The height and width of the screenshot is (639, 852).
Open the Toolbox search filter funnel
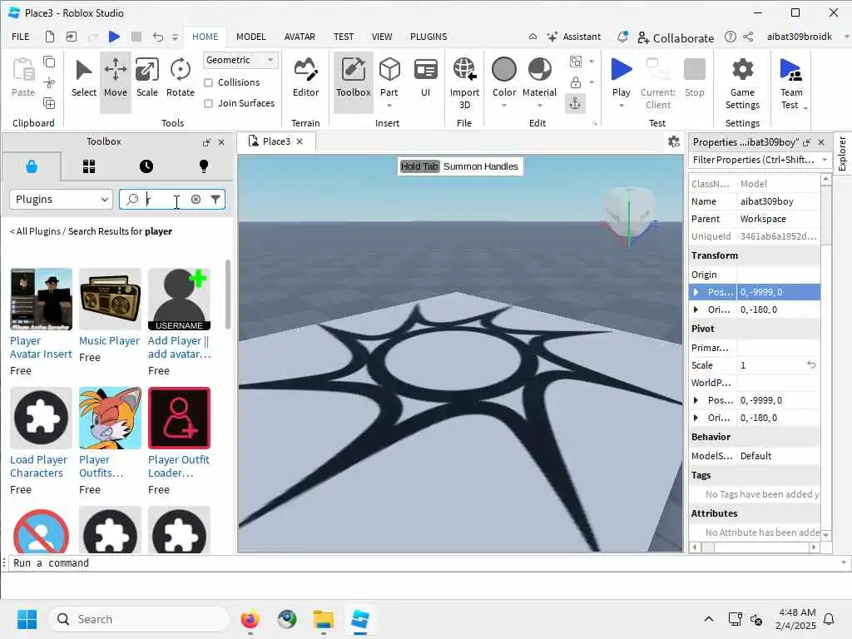click(215, 200)
